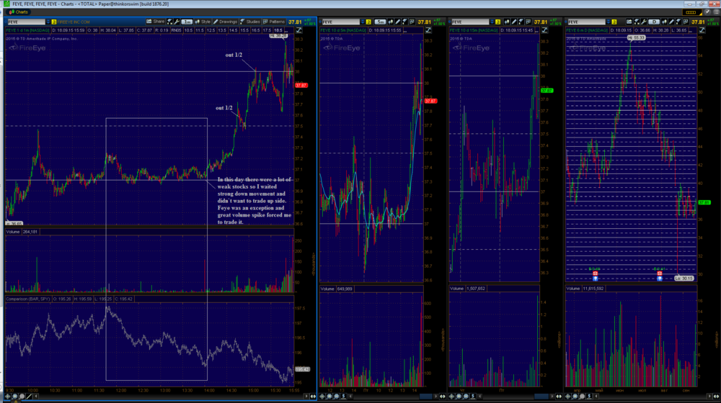Screen dimensions: 721x403
Task: Toggle crosshair icon in 5m chart header
Action: (428, 30)
